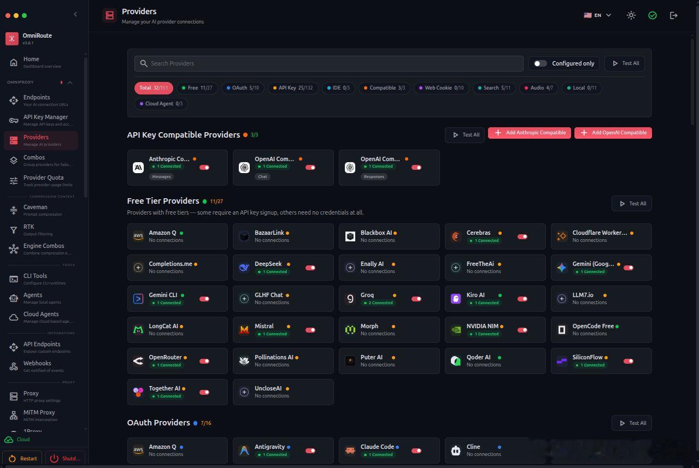Click the Restart button
The image size is (699, 468).
tap(24, 459)
